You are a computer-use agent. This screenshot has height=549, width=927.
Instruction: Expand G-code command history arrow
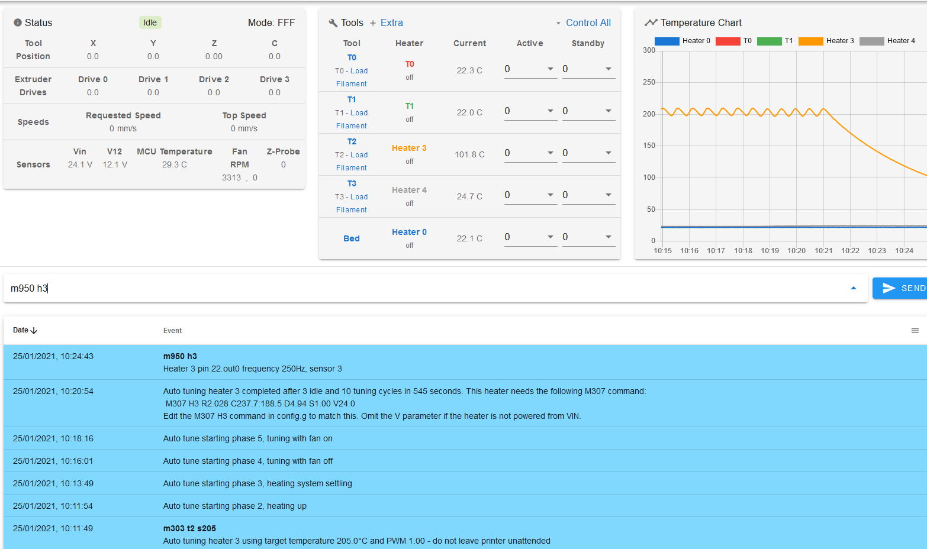[854, 288]
